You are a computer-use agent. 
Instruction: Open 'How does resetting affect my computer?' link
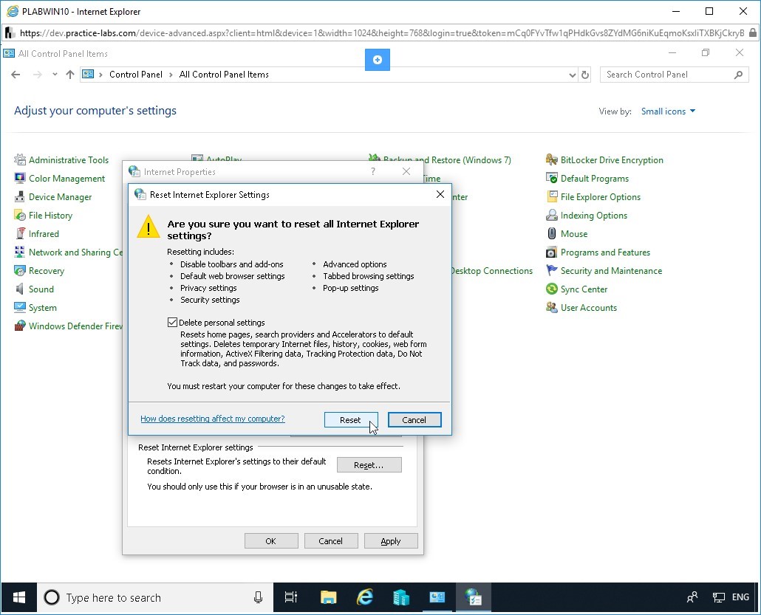(x=213, y=419)
